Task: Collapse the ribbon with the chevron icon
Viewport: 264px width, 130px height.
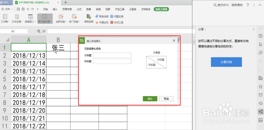Action: tap(260, 5)
